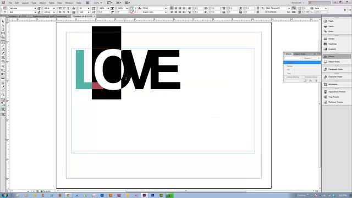The height and width of the screenshot is (198, 352).
Task: Switch to the Balloon document tab
Action: 51,16
